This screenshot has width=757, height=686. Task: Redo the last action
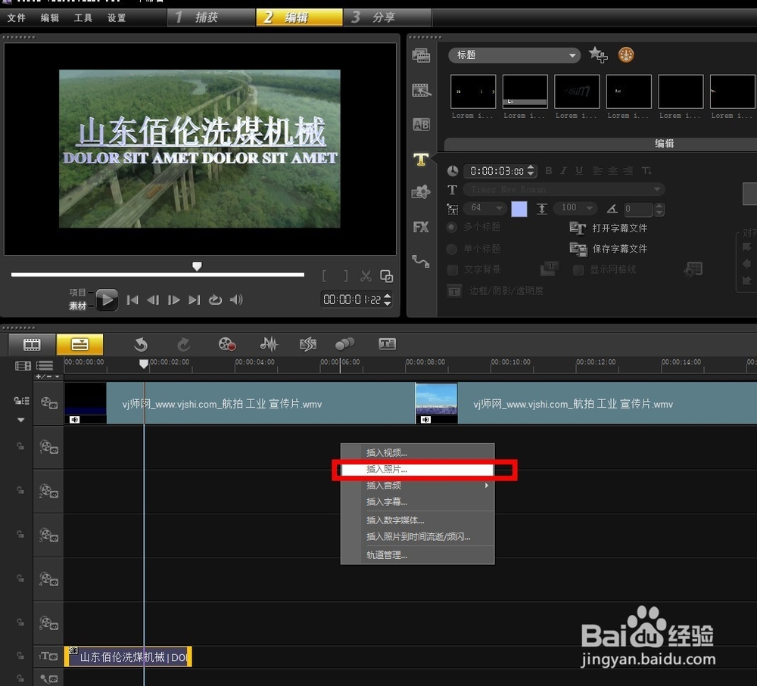pyautogui.click(x=183, y=344)
